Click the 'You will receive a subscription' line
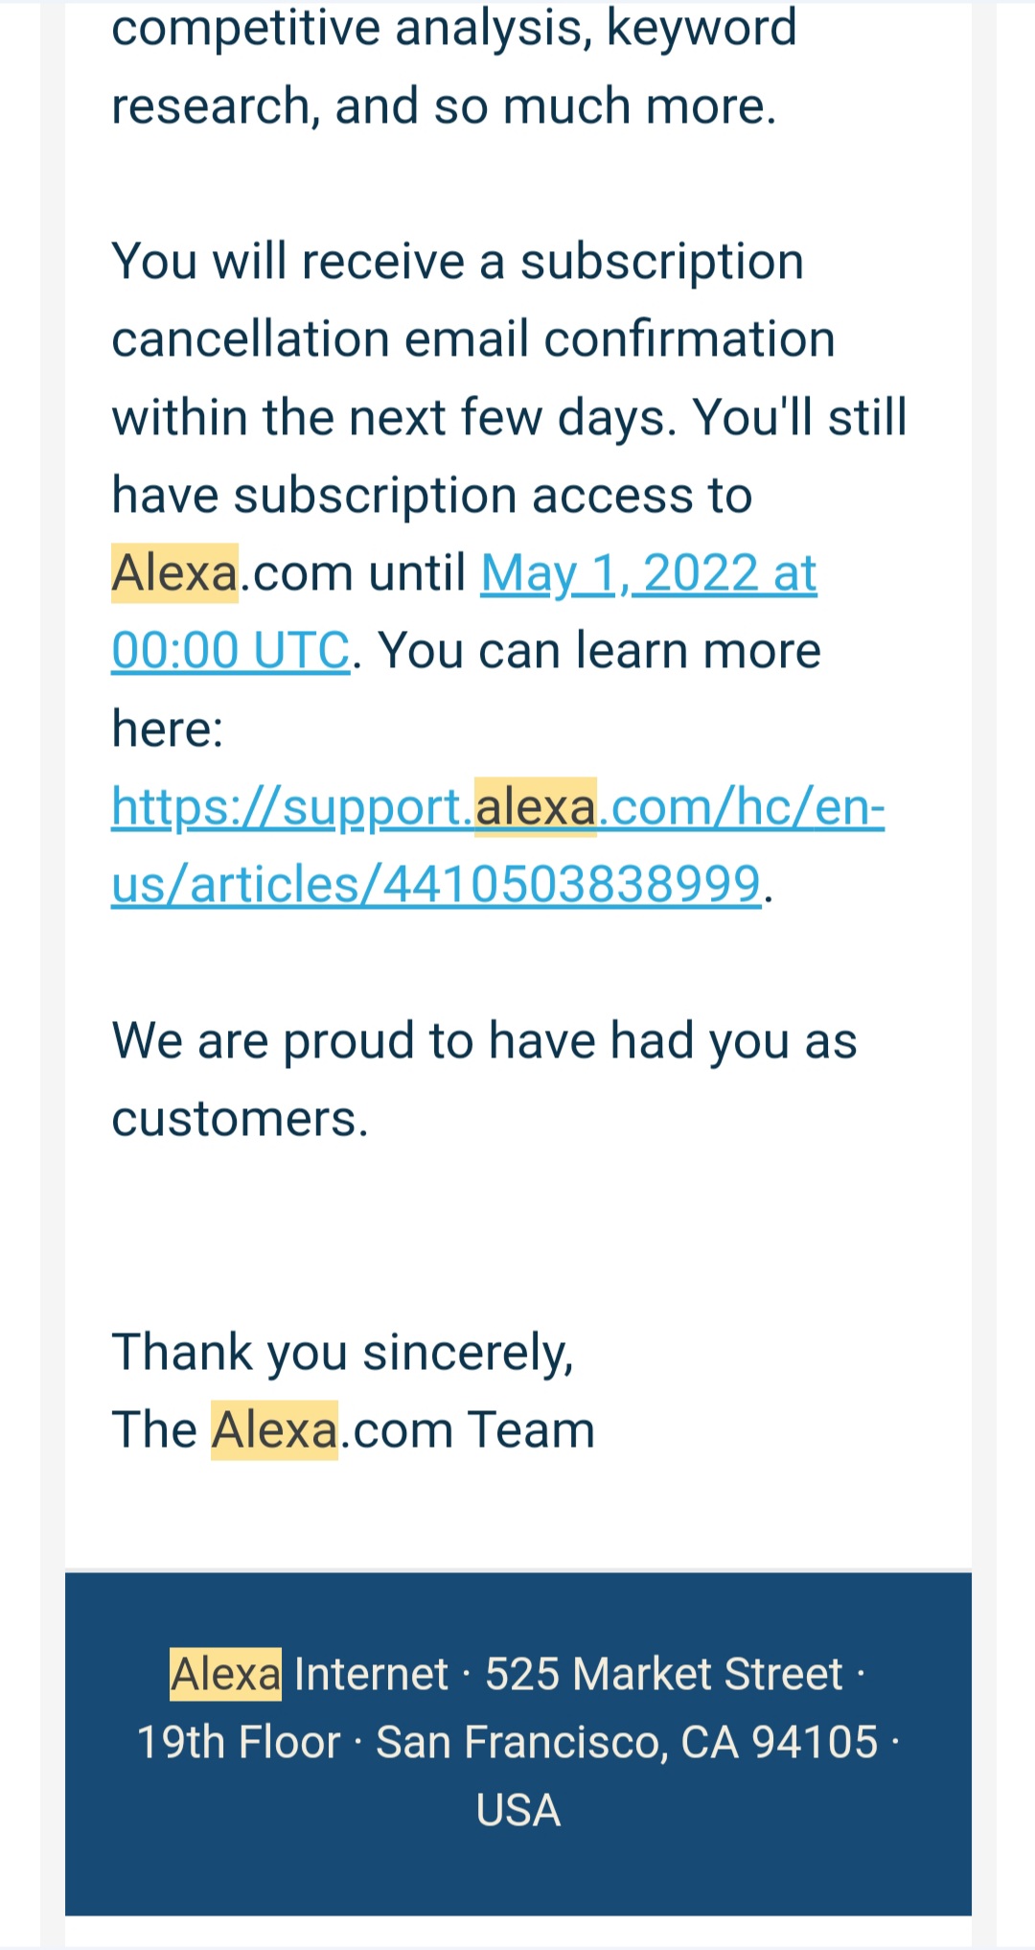This screenshot has height=1950, width=1035. 457,262
